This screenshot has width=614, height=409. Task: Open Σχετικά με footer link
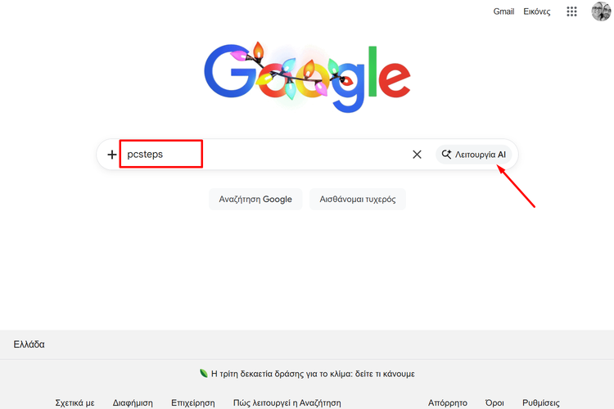[x=74, y=402]
